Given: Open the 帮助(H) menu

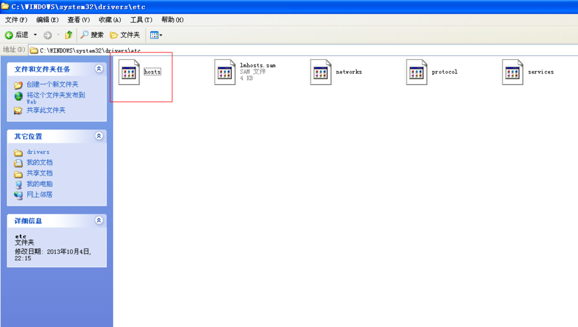Looking at the screenshot, I should coord(173,19).
